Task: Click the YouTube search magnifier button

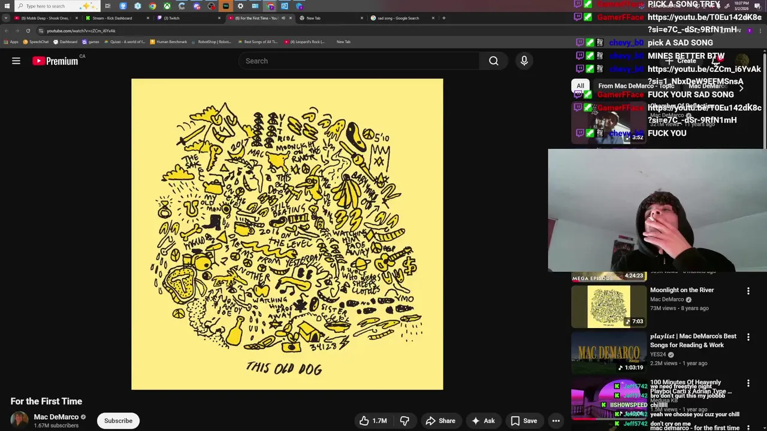Action: [x=494, y=60]
